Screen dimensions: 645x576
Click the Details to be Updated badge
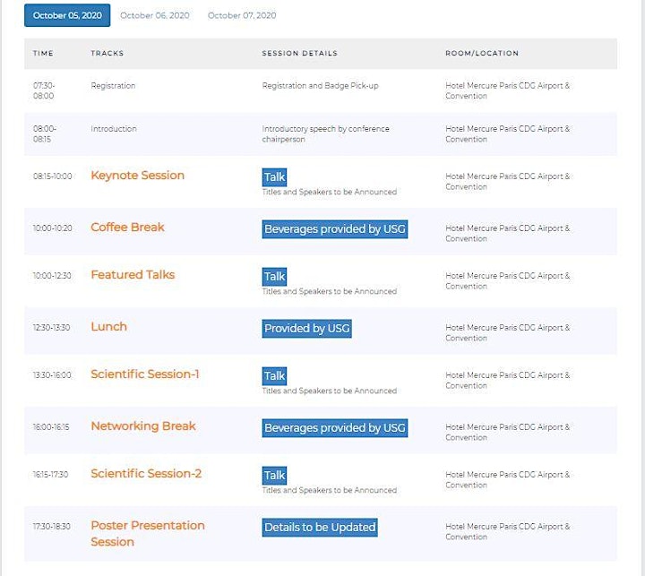[x=320, y=528]
